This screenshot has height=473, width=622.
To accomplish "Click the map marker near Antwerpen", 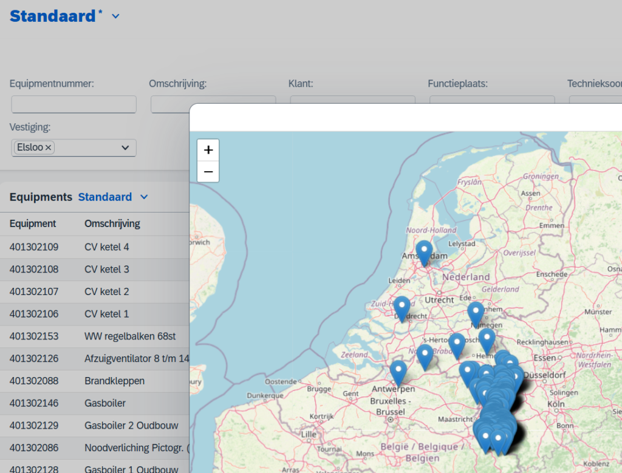I will pos(398,372).
